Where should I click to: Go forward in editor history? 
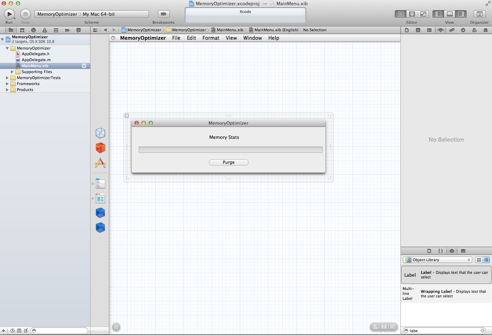[x=114, y=30]
